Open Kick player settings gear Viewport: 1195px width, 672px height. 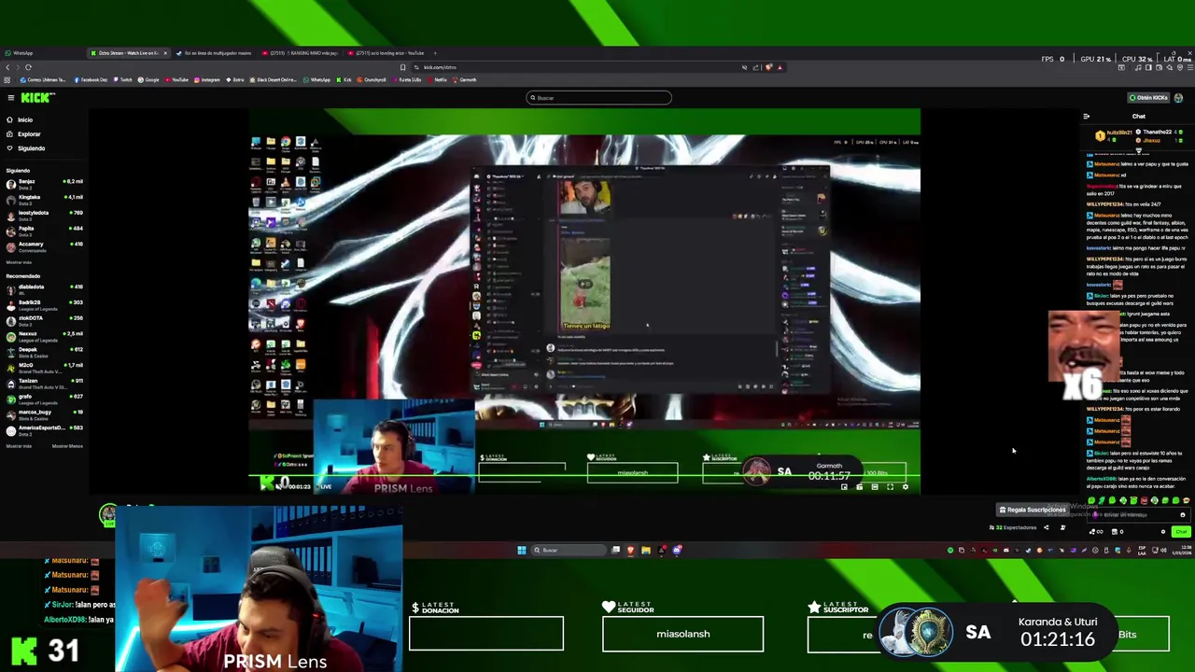905,487
